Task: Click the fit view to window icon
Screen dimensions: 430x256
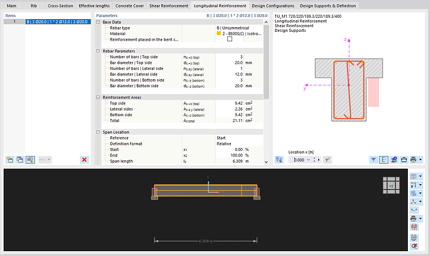Action: coord(414,238)
